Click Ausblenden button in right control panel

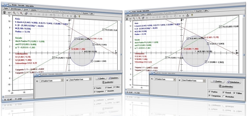click(226, 86)
